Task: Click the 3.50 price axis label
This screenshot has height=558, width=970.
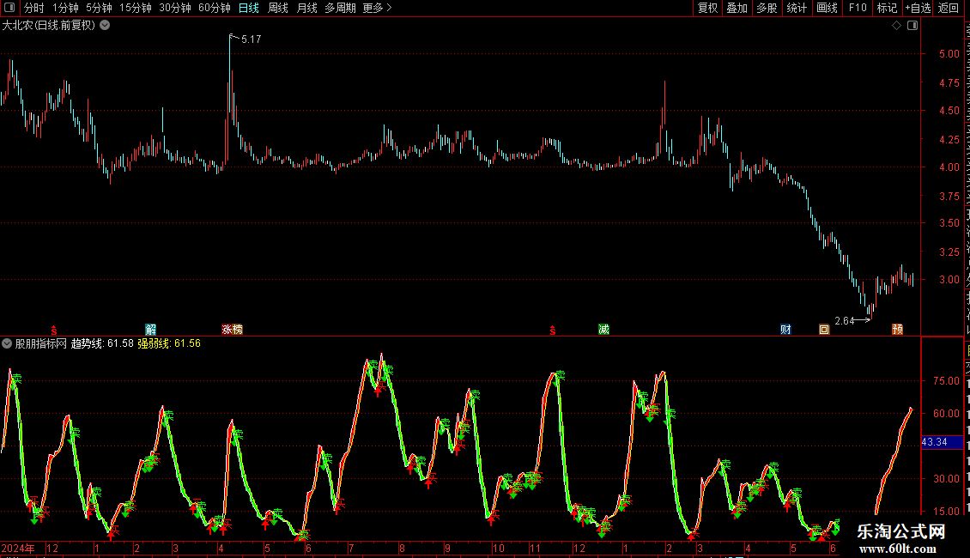Action: (x=949, y=223)
